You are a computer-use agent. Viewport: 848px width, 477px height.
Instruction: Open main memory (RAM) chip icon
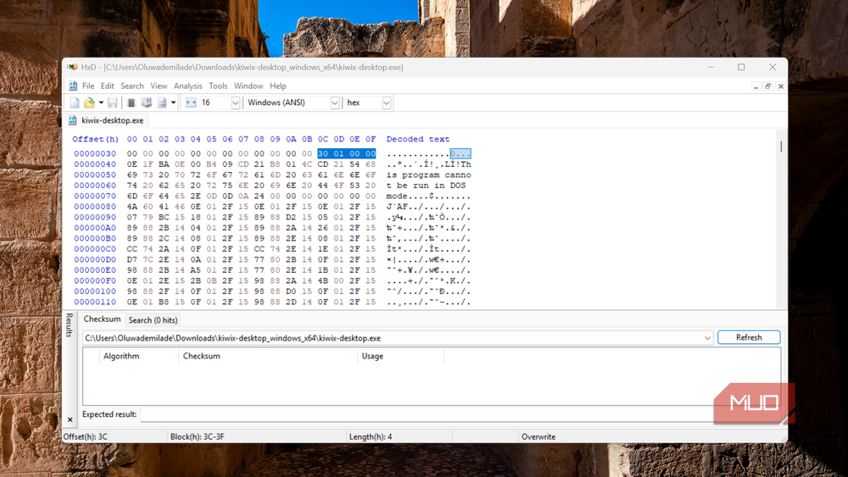131,103
